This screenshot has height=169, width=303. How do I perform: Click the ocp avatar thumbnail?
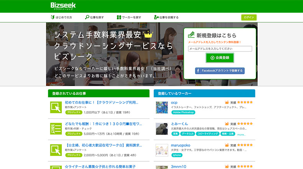(162, 108)
